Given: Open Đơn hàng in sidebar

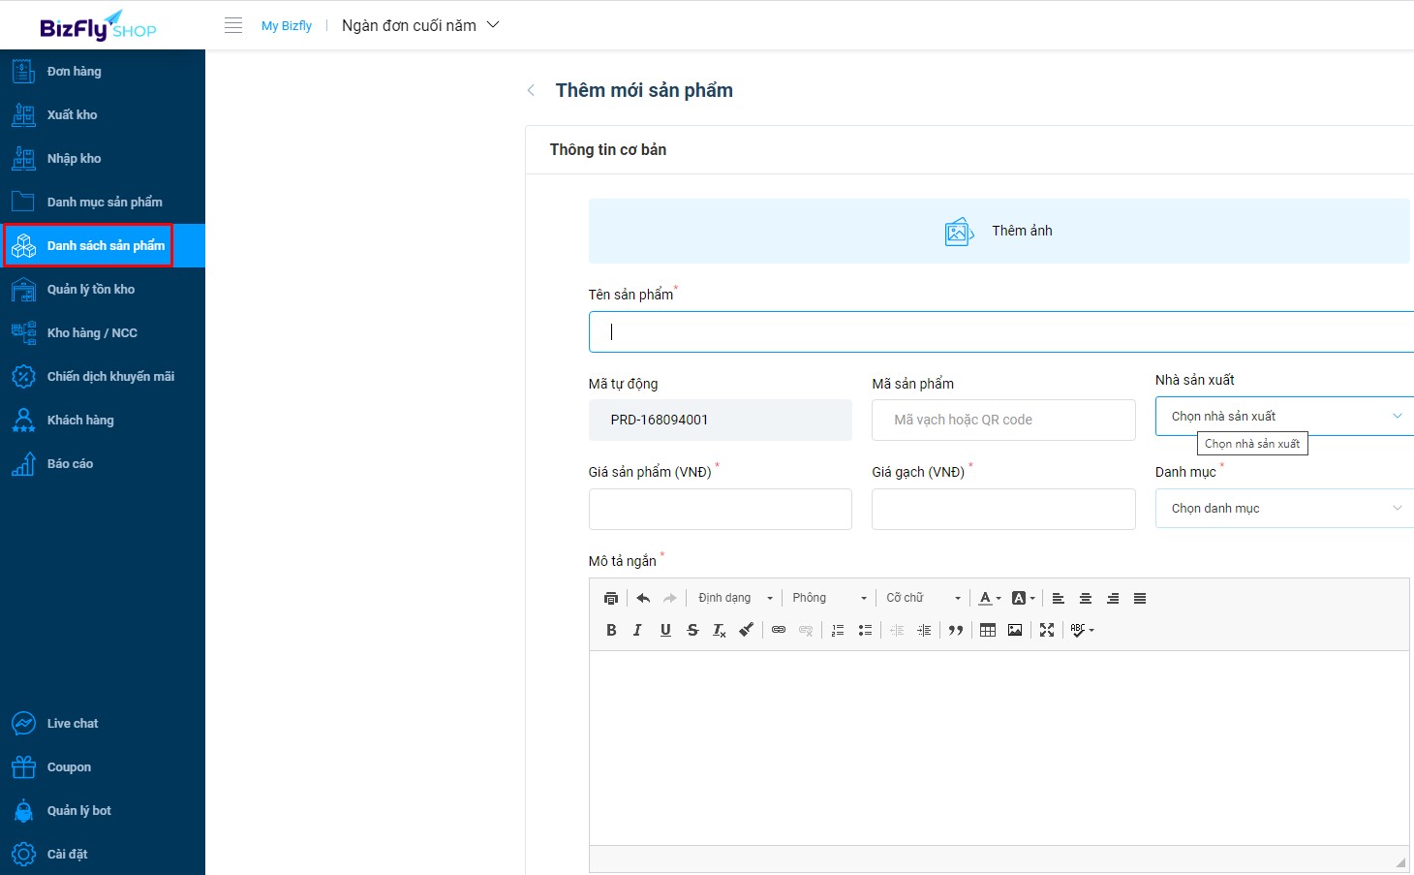Looking at the screenshot, I should 103,71.
